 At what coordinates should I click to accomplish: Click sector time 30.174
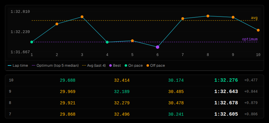tap(176, 80)
